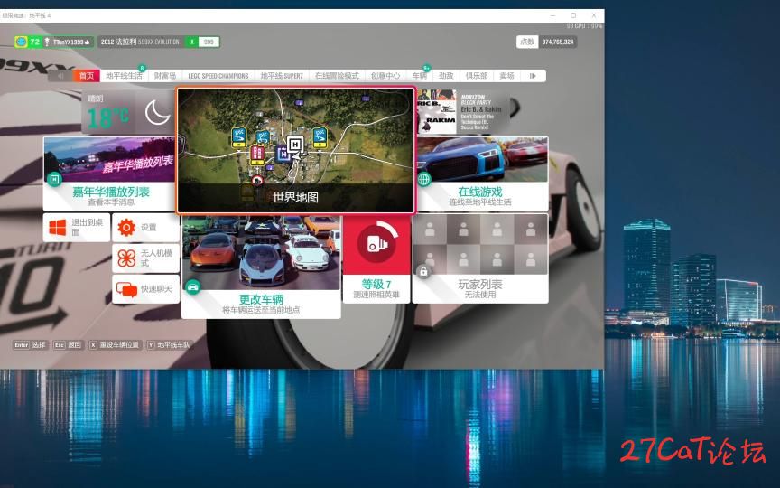Open 设置 settings

pyautogui.click(x=145, y=228)
